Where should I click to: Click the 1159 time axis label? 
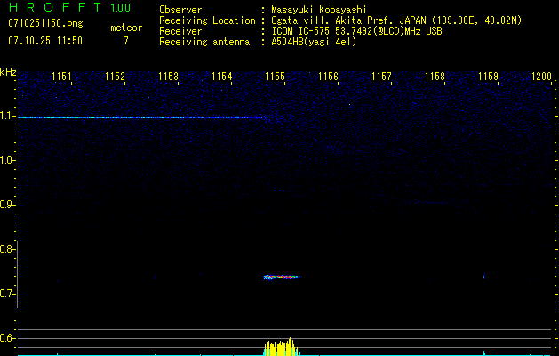point(489,77)
